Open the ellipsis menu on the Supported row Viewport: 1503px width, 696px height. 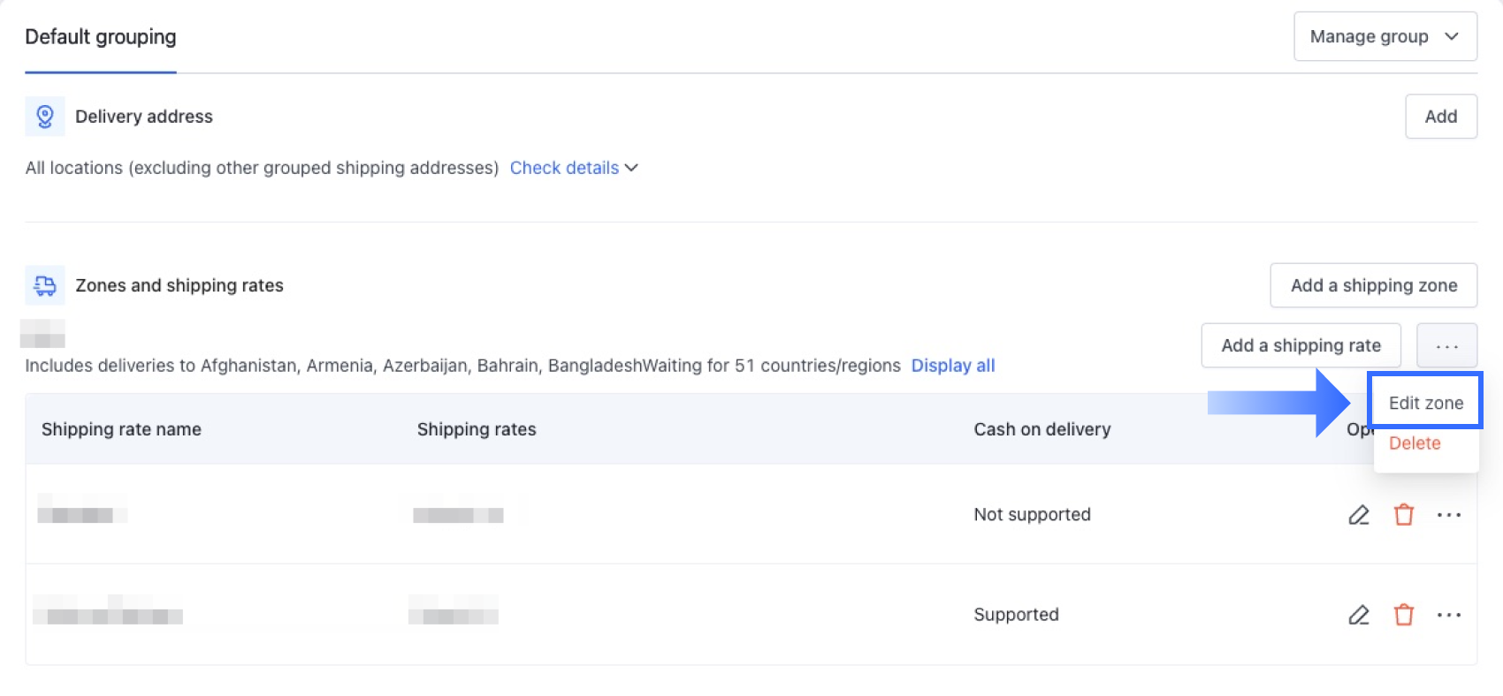tap(1450, 614)
